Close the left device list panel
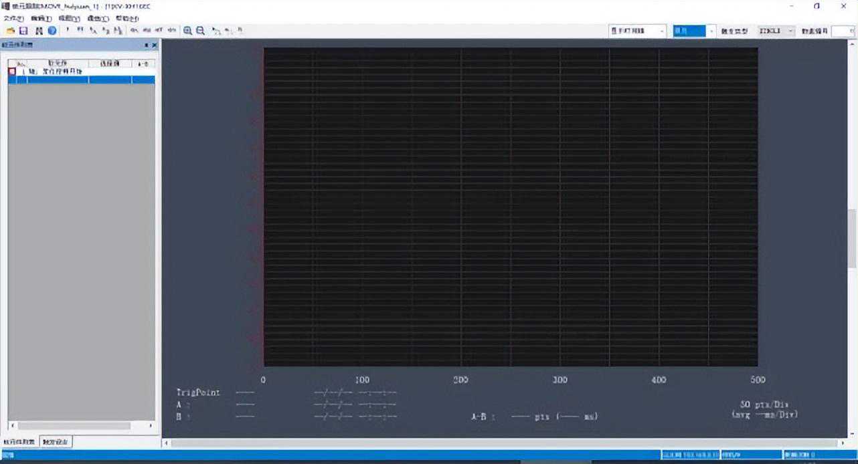858x464 pixels. 154,45
